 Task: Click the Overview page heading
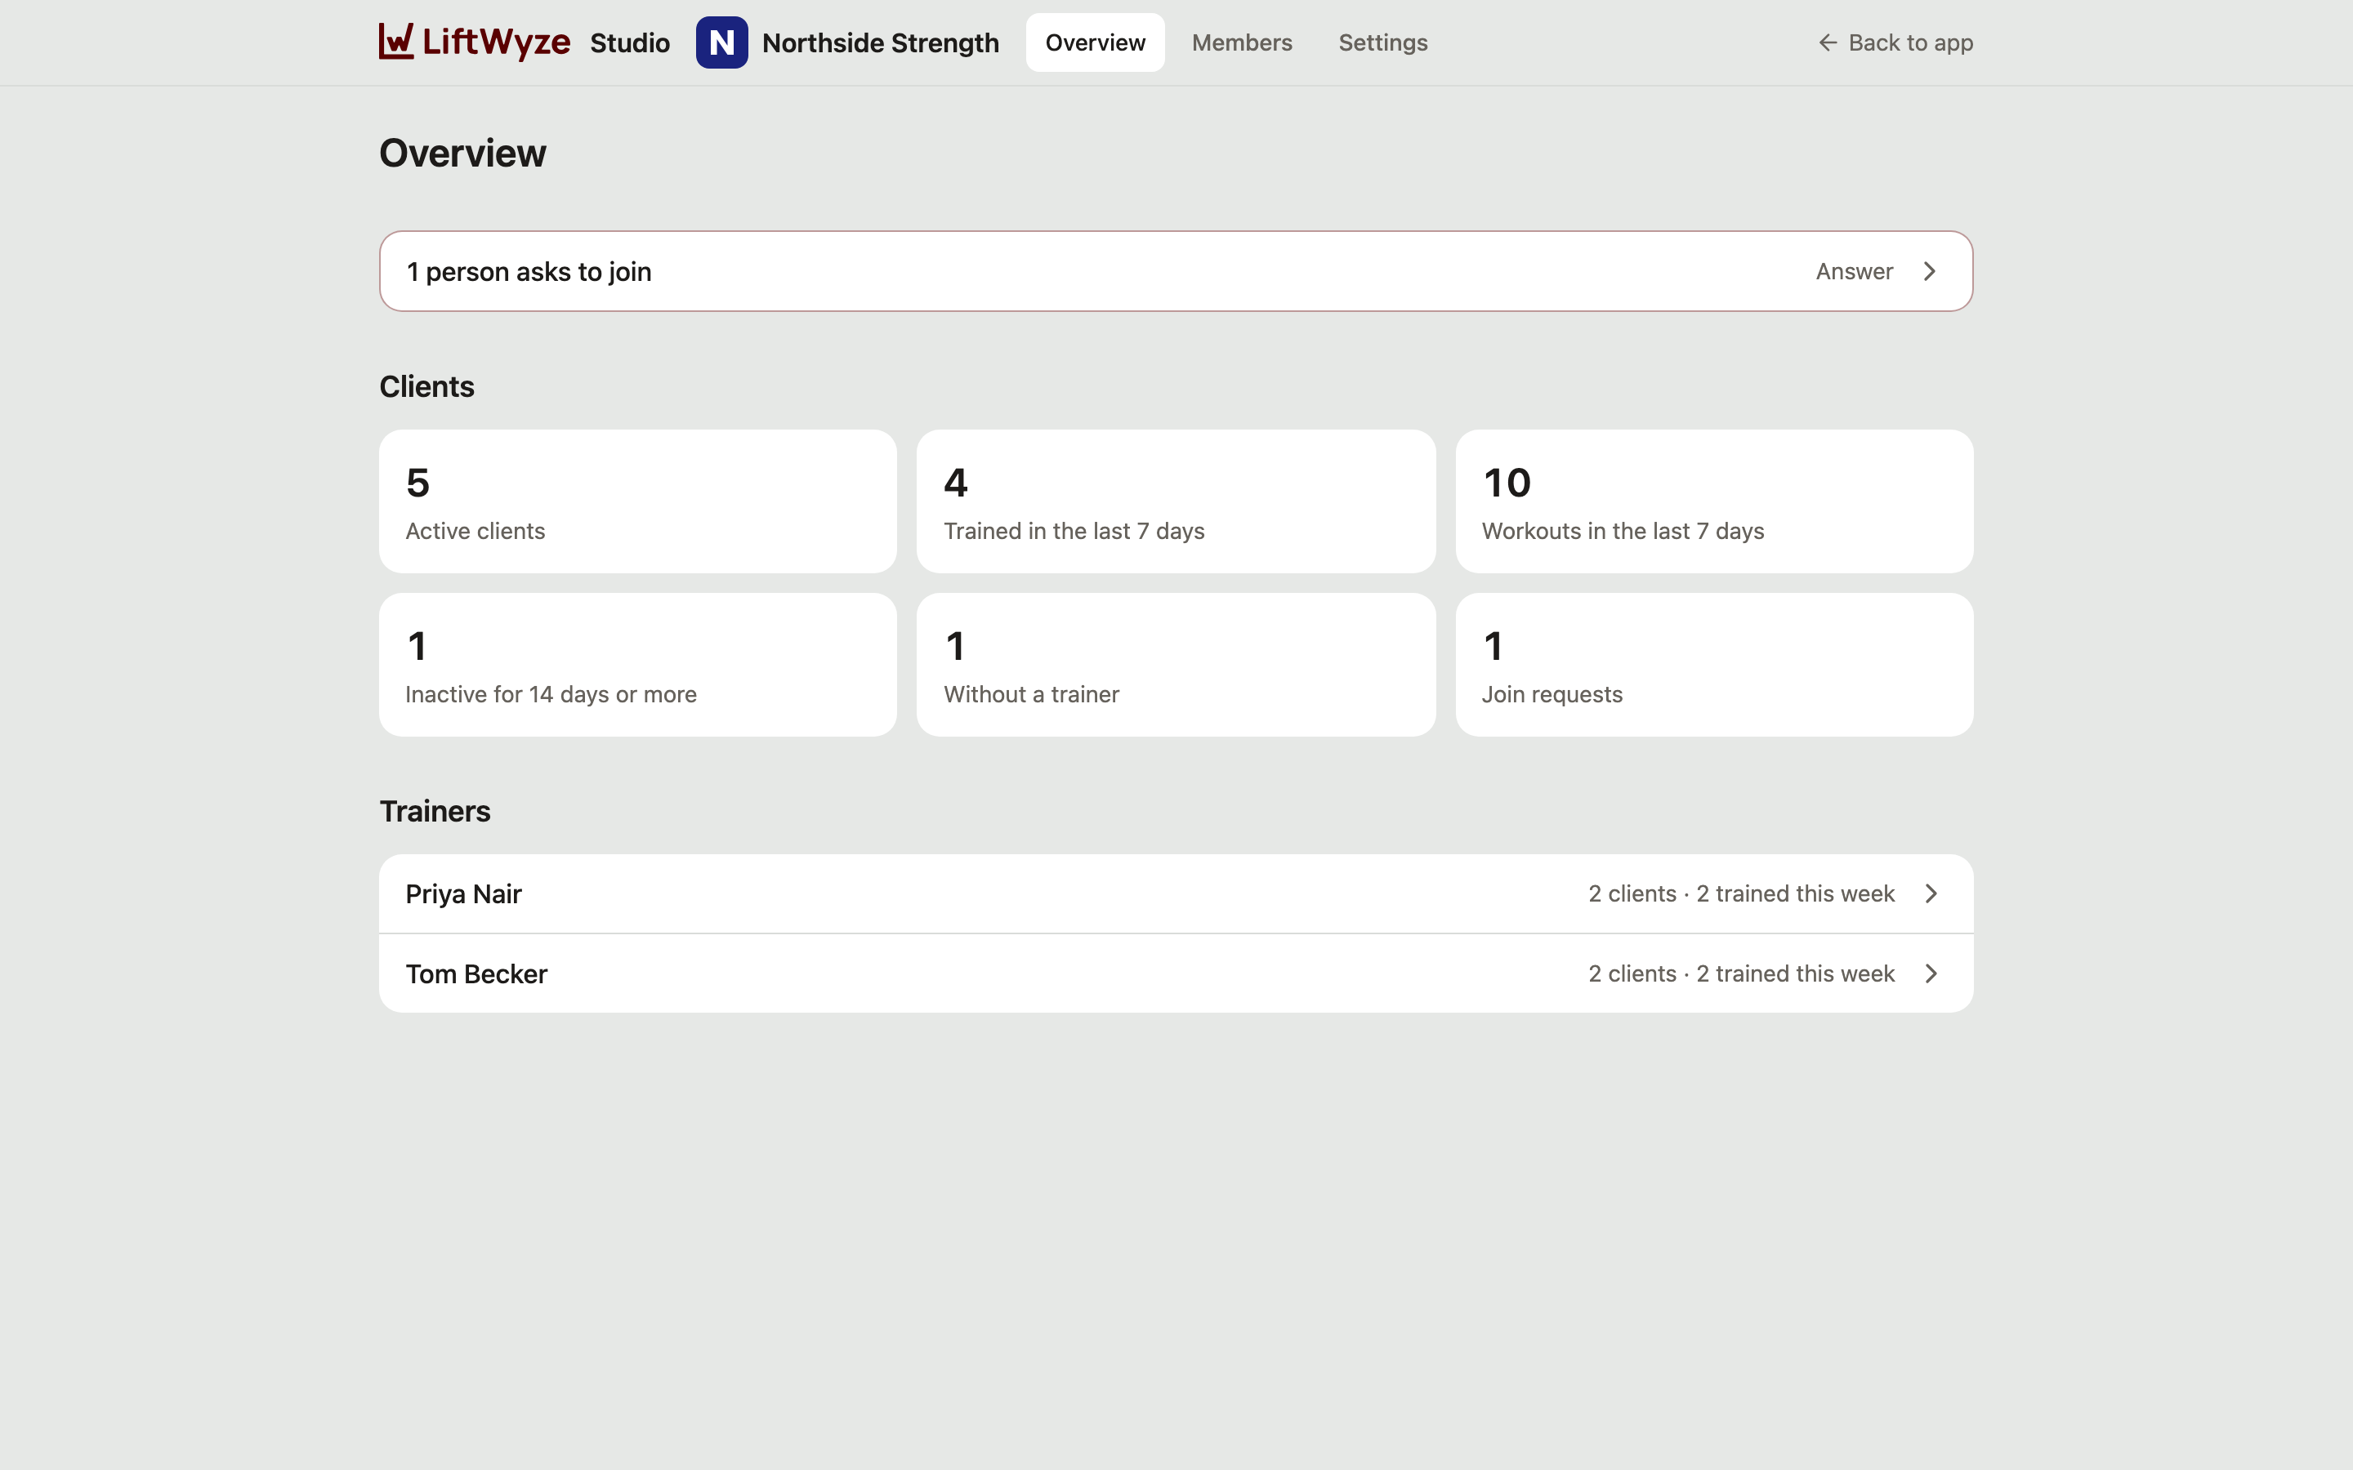click(462, 154)
